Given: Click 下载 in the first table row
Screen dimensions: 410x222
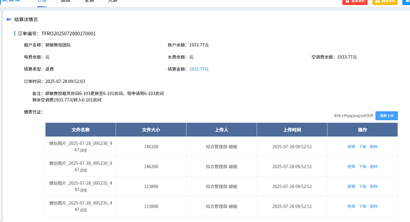Looking at the screenshot, I should point(363,147).
